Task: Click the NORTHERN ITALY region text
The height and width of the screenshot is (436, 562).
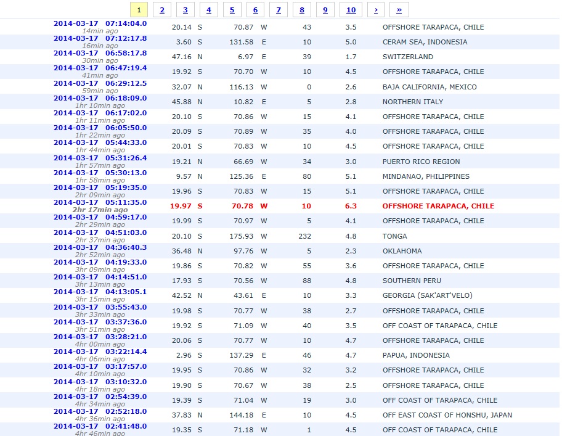Action: point(412,102)
